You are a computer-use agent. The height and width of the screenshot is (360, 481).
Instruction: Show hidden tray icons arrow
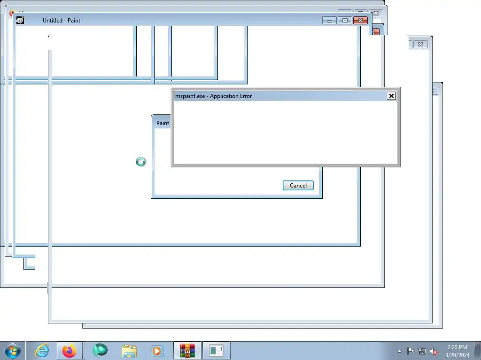pos(399,351)
